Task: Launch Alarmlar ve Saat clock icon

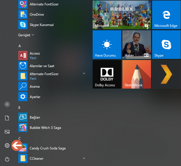Action: point(23,66)
